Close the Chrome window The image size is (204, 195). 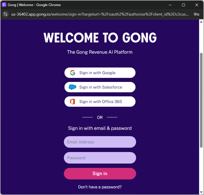[x=197, y=5]
